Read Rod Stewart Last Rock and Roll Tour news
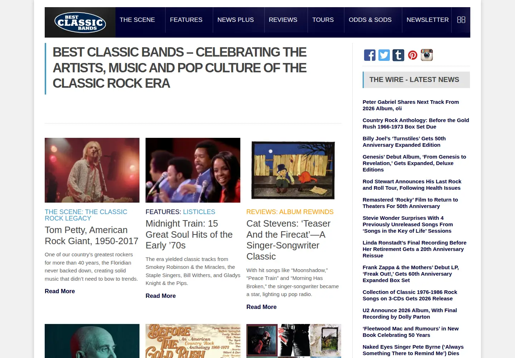This screenshot has height=358, width=515. 412,185
